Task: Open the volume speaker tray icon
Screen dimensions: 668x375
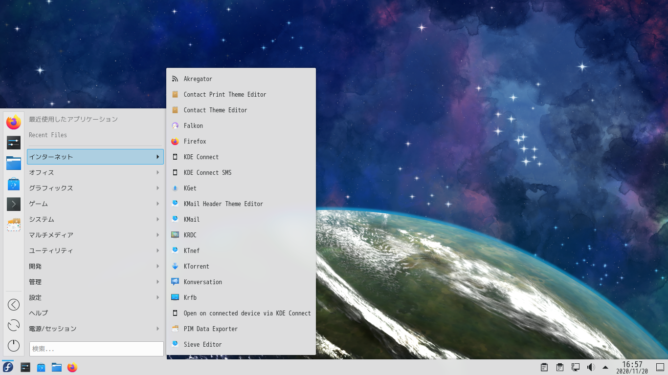Action: pos(591,367)
